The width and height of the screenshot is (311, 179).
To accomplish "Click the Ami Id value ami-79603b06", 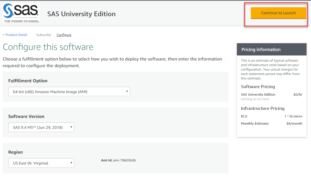I will [x=124, y=160].
